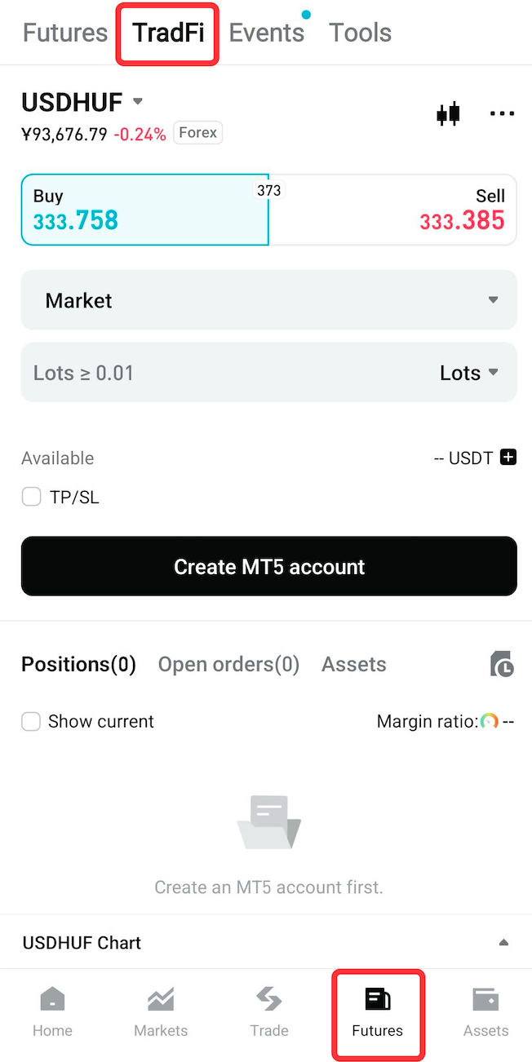Switch to the Events tab

(x=266, y=33)
